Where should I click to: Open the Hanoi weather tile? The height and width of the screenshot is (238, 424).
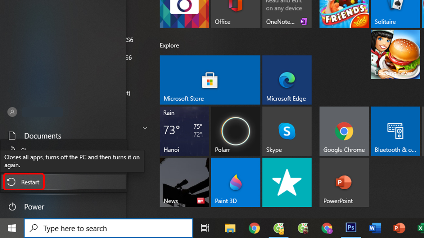coord(184,131)
